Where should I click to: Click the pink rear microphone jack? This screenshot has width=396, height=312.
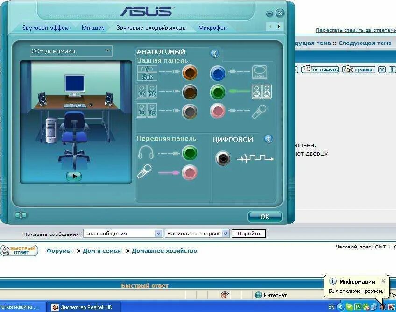click(x=217, y=111)
